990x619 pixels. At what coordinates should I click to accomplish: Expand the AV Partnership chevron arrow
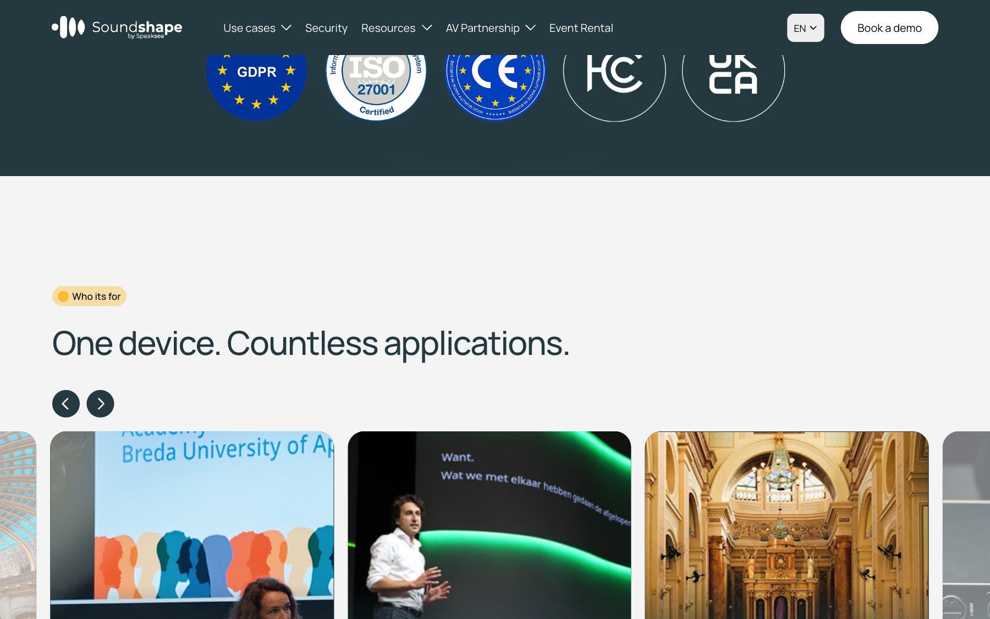point(531,28)
